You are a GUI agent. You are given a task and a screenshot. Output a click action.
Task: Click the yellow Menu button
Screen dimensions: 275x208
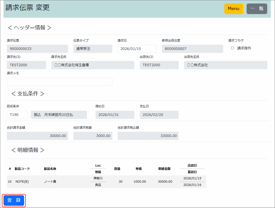point(234,9)
